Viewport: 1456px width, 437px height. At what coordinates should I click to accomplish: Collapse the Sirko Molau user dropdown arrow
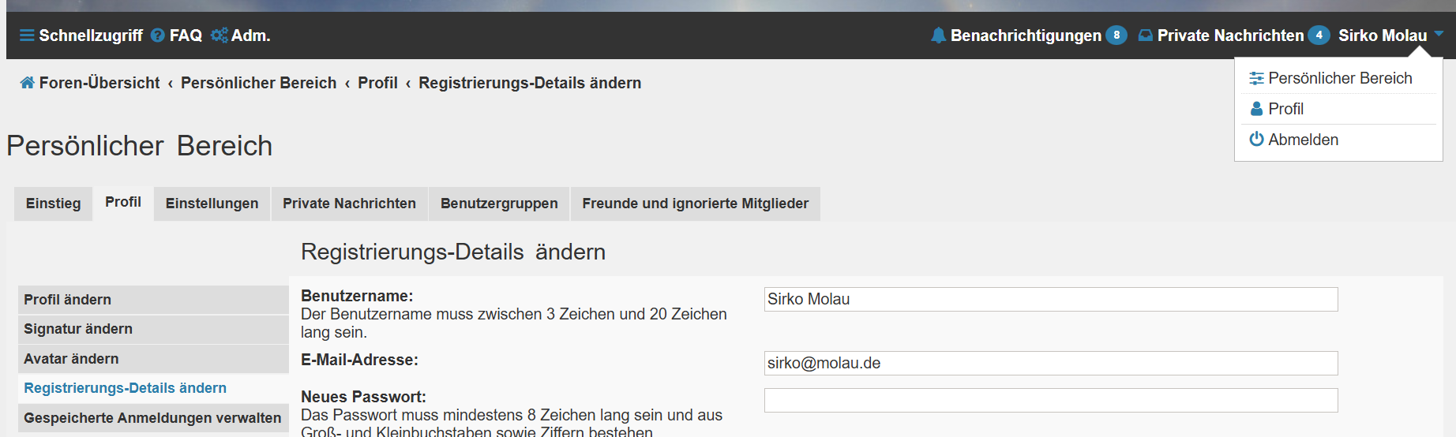tap(1439, 34)
